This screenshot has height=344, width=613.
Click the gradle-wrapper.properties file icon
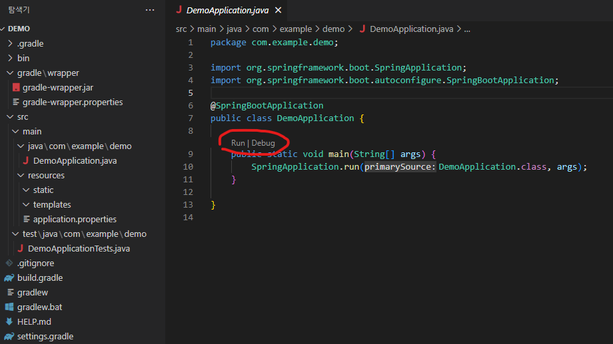pos(16,102)
